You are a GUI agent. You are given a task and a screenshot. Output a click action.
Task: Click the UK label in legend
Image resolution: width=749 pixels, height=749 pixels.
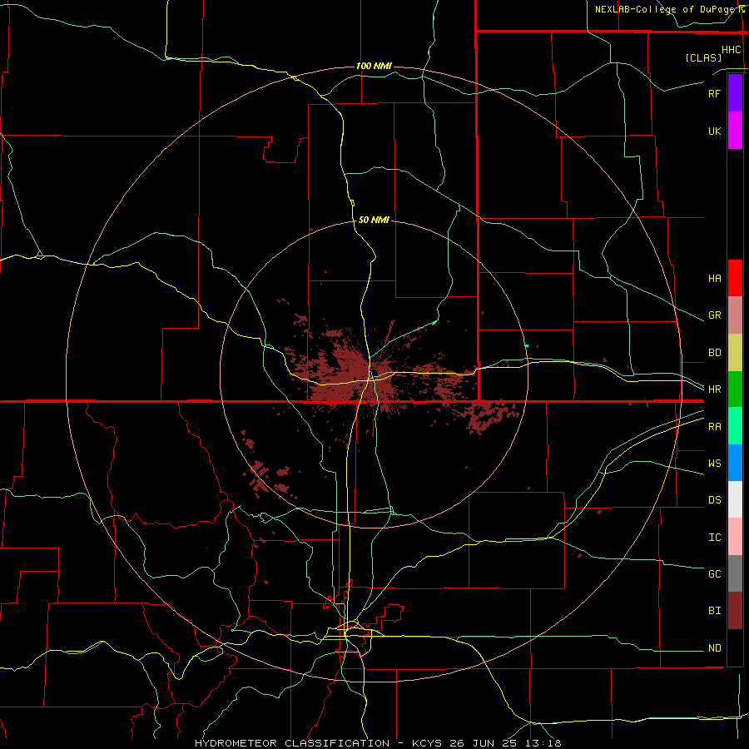(714, 131)
